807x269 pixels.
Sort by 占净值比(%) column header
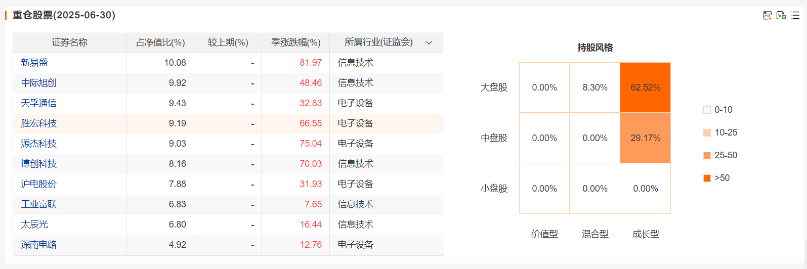pos(160,42)
